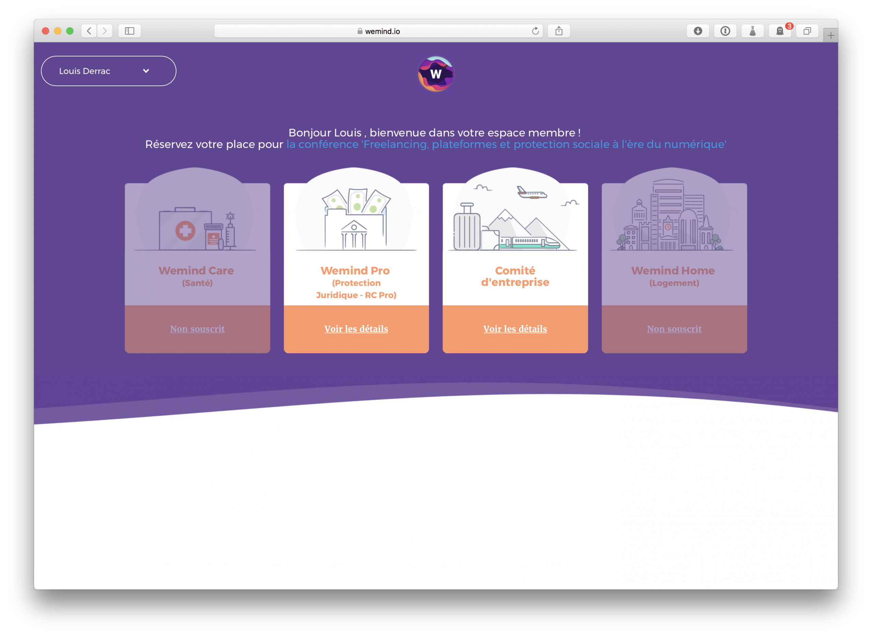The height and width of the screenshot is (638, 872).
Task: Click the wemind.io address bar
Action: coord(378,31)
